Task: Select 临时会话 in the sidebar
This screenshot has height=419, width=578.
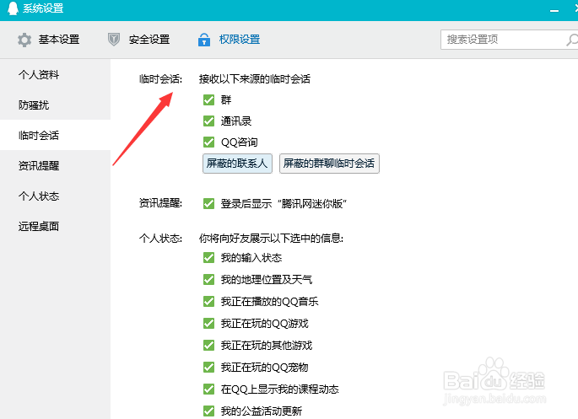Action: pyautogui.click(x=39, y=135)
